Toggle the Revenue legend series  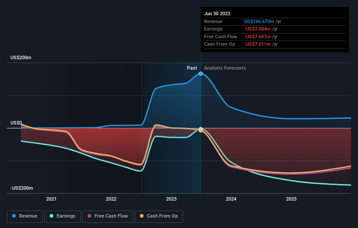click(x=25, y=216)
